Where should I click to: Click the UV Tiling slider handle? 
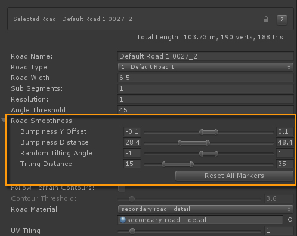point(132,231)
